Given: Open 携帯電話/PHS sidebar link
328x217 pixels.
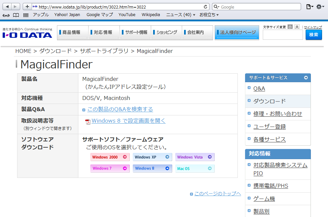Looking at the screenshot, I should pyautogui.click(x=271, y=186).
